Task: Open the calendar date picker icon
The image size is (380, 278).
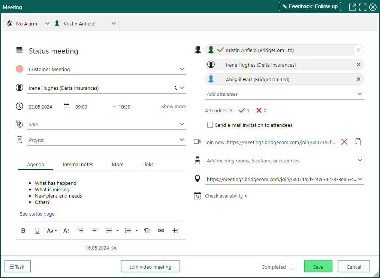Action: 66,106
